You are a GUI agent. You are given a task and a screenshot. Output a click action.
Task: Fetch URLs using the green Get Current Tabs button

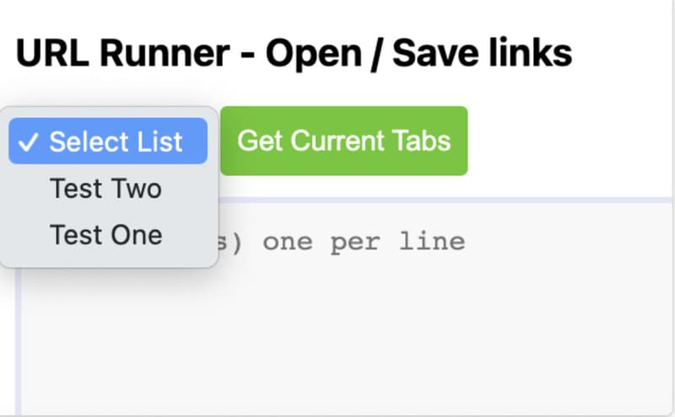343,141
